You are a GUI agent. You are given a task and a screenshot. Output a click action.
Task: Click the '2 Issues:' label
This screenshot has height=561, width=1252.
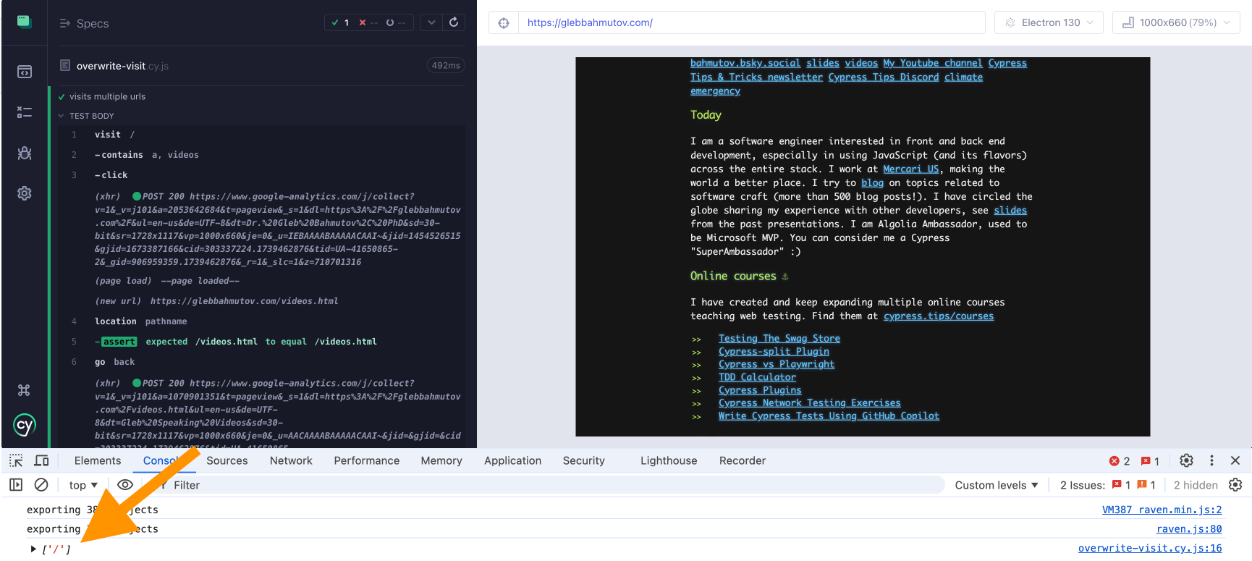pos(1083,485)
